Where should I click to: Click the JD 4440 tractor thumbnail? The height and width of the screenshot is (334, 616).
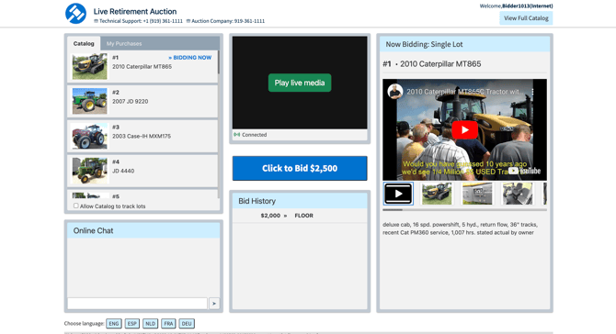point(89,171)
